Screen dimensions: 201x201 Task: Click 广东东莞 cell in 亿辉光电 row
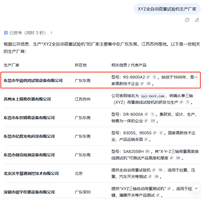[x=82, y=136]
